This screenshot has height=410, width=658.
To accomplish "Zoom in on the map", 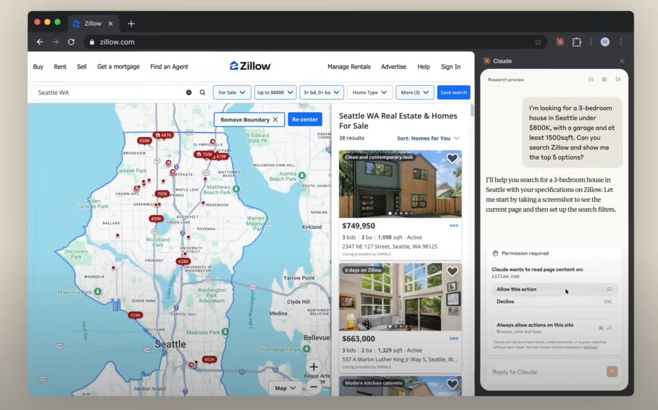I will coord(314,367).
